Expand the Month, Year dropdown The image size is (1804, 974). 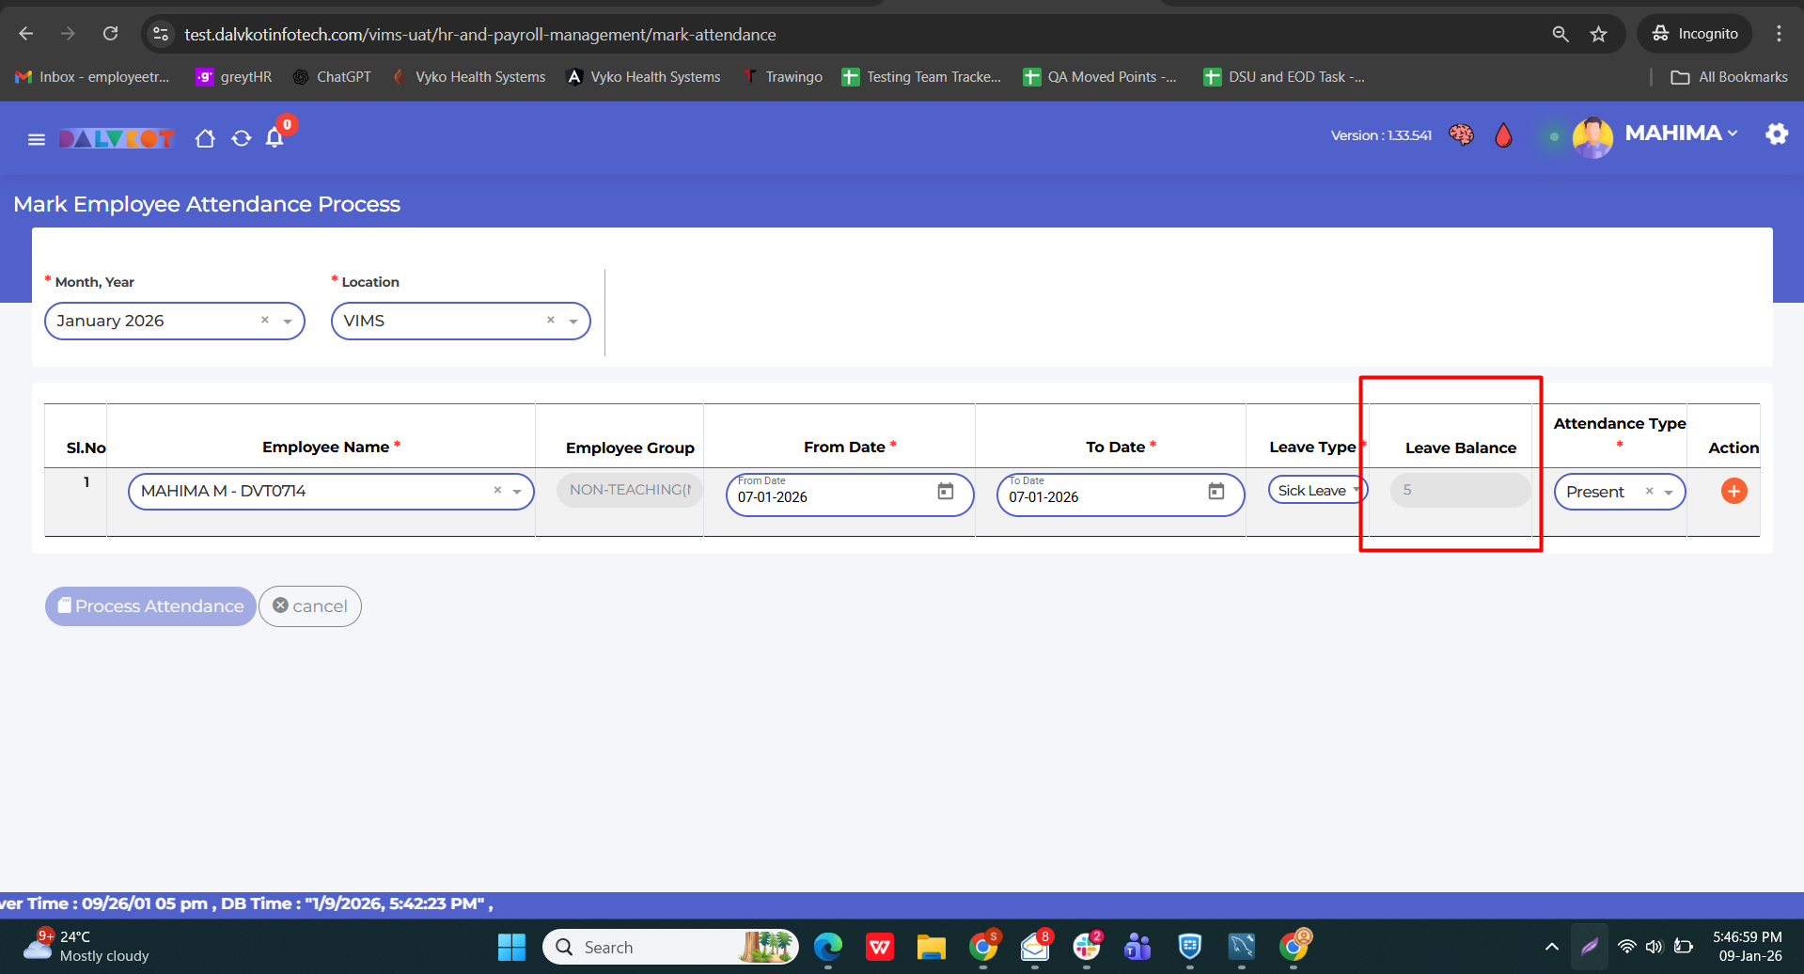pos(288,322)
